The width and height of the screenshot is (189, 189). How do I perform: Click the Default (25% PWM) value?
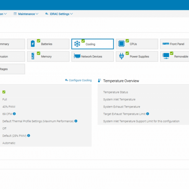pyautogui.click(x=14, y=136)
